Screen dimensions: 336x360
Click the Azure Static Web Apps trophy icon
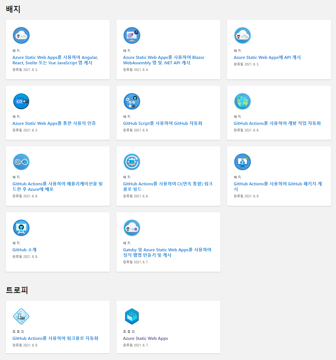point(132,316)
